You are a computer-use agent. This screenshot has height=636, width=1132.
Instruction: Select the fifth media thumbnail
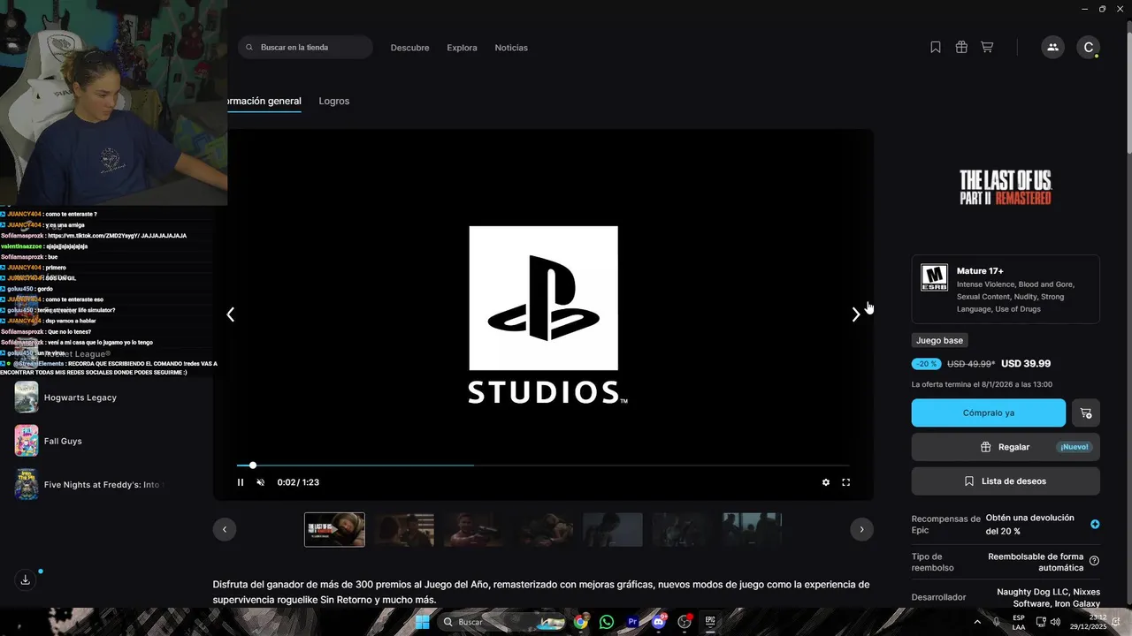(613, 530)
